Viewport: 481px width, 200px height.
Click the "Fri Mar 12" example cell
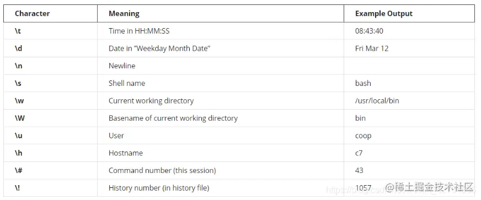pyautogui.click(x=372, y=48)
